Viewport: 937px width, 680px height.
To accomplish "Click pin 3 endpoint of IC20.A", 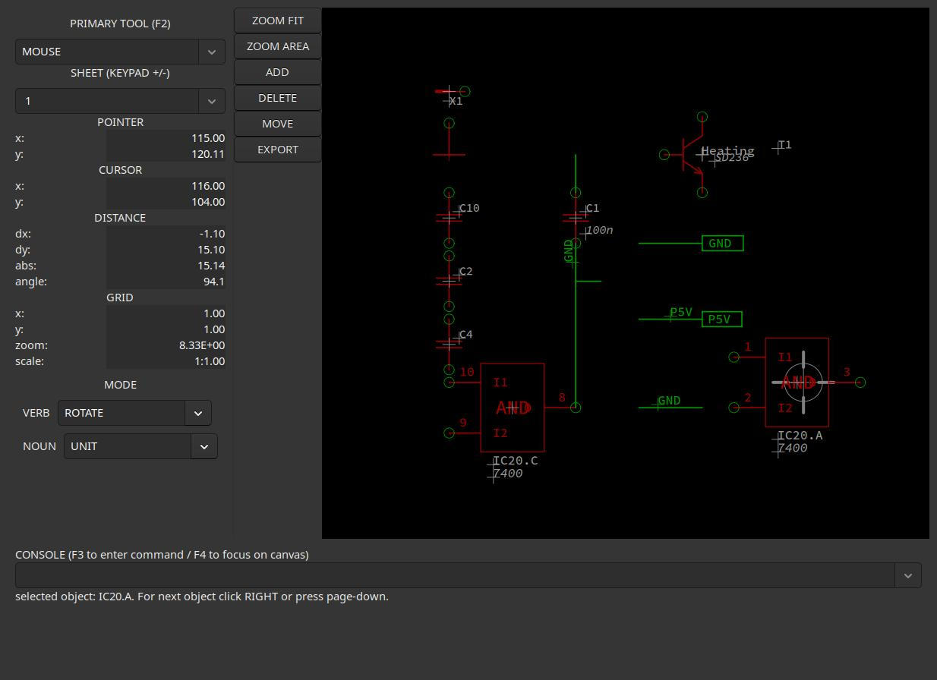I will pos(860,382).
